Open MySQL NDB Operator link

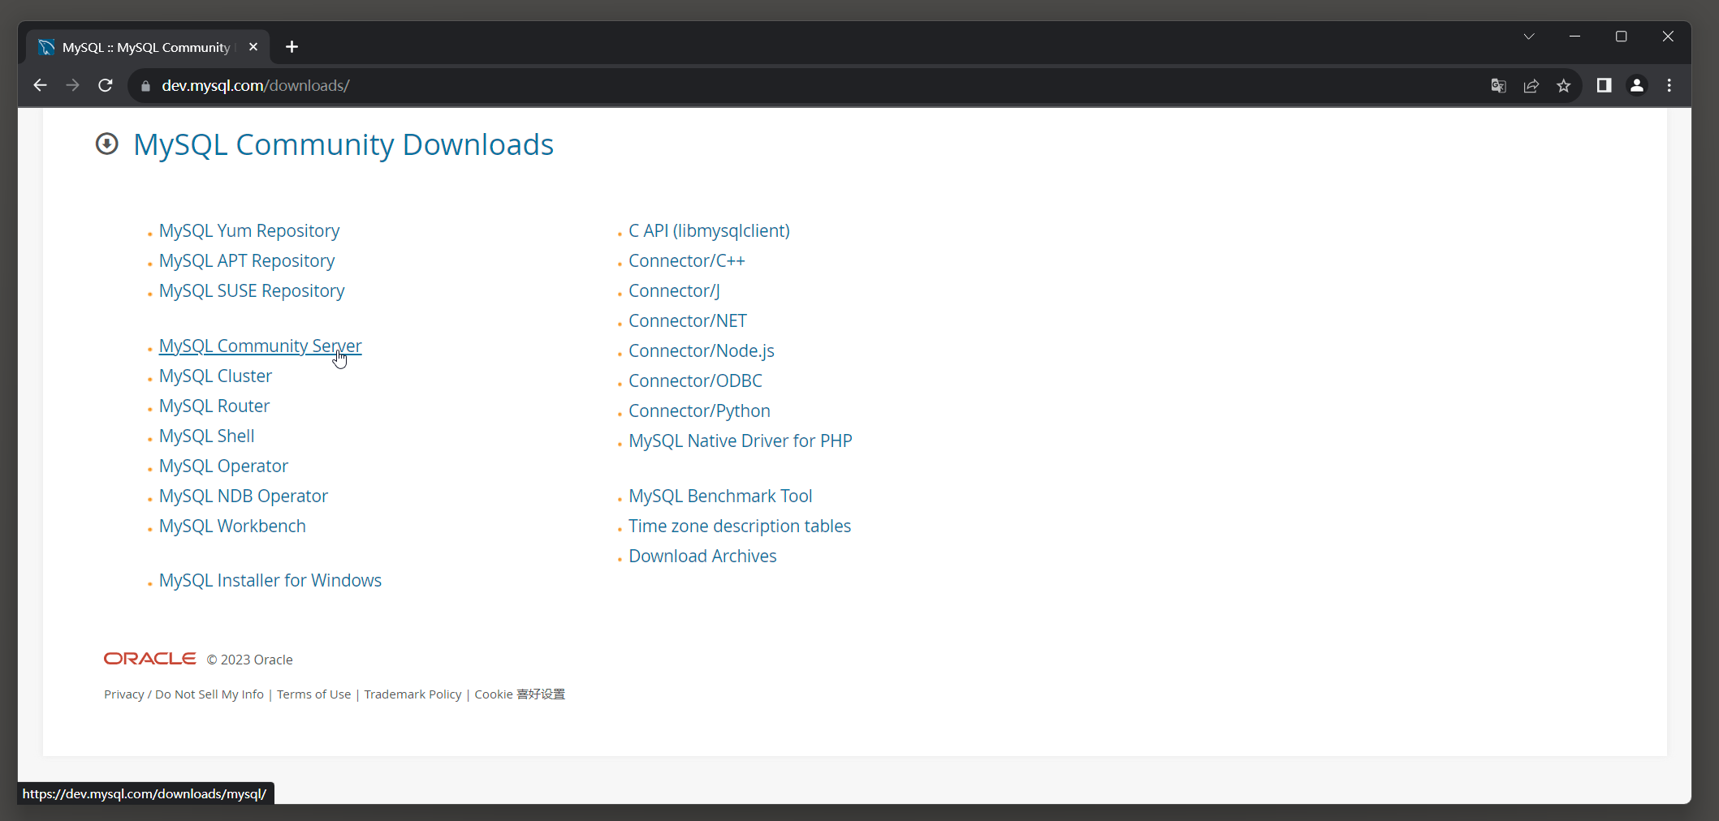click(244, 496)
